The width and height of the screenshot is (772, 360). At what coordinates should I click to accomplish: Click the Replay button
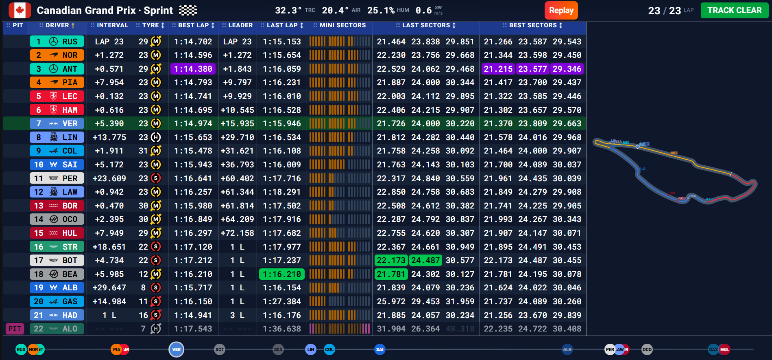(x=561, y=11)
